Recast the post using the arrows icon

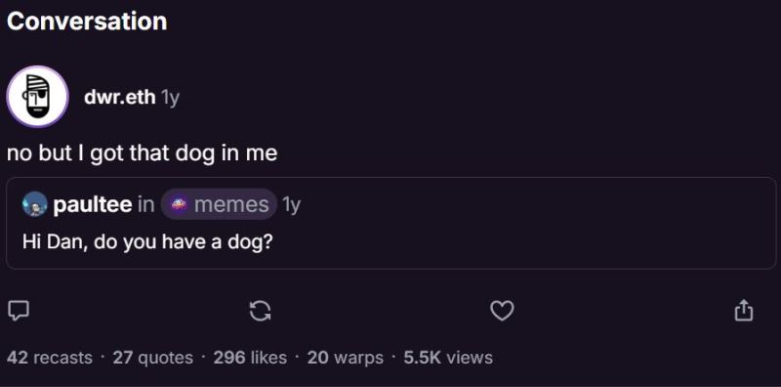pos(260,311)
